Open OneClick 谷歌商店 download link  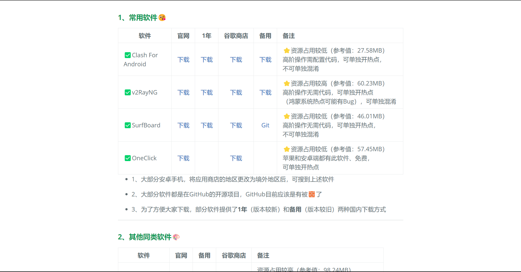pyautogui.click(x=236, y=158)
